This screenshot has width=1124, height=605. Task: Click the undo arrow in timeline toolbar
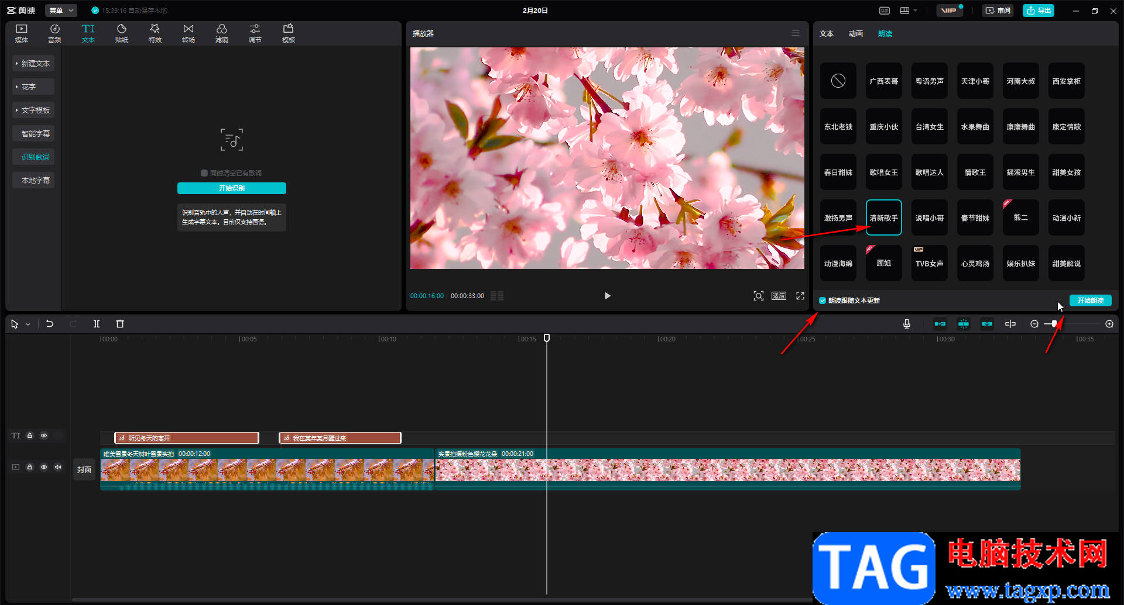pyautogui.click(x=50, y=324)
